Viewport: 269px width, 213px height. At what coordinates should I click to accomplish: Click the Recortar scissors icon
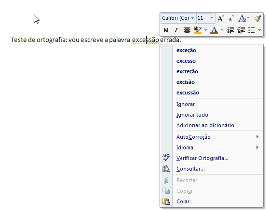166,180
